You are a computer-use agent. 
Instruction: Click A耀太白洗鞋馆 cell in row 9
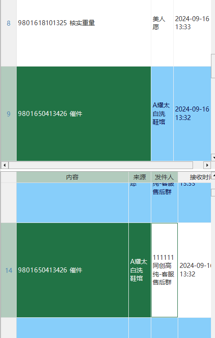162,114
